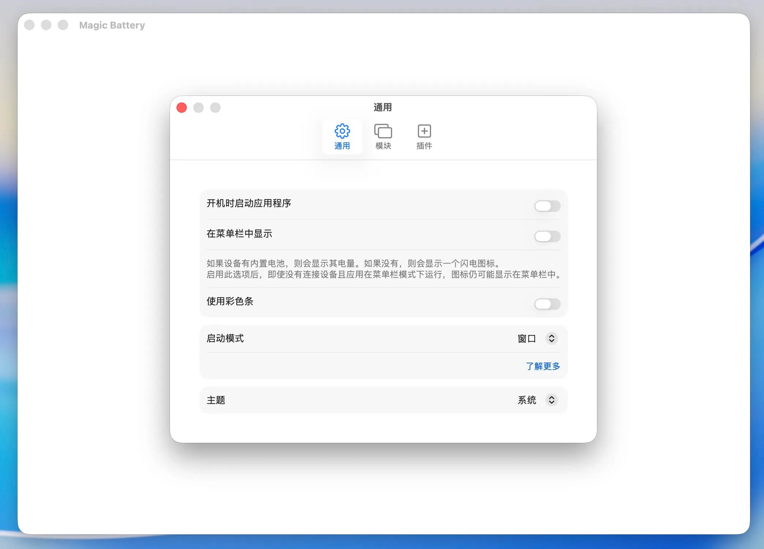The width and height of the screenshot is (764, 549).
Task: Switch to the 插件 tab label
Action: tap(424, 146)
